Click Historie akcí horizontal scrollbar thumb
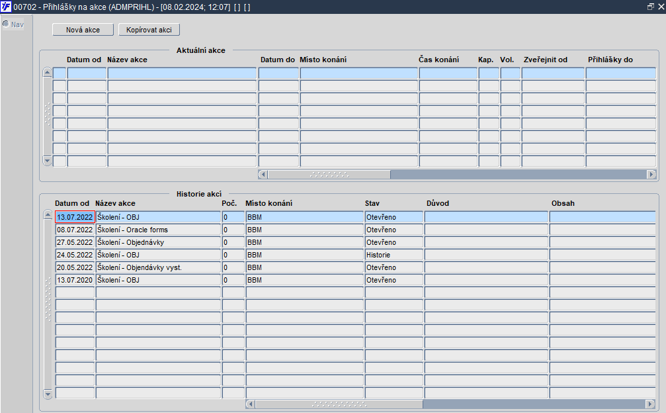This screenshot has width=666, height=413. coord(339,404)
